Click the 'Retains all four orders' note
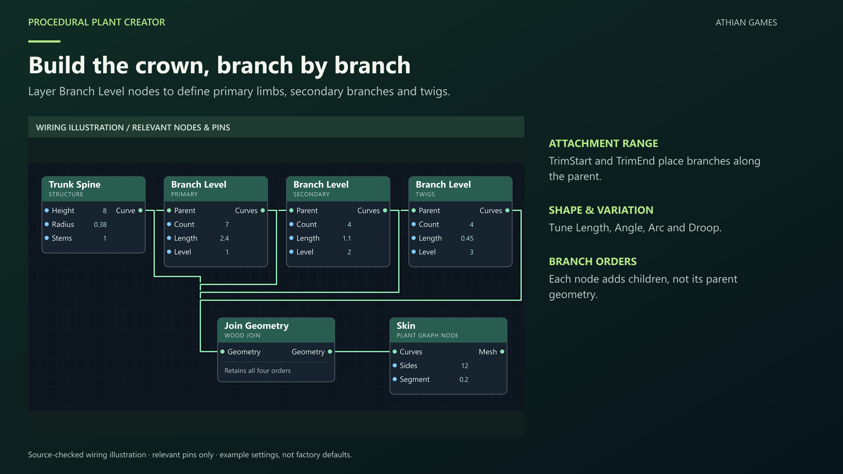The width and height of the screenshot is (843, 474). [x=258, y=371]
